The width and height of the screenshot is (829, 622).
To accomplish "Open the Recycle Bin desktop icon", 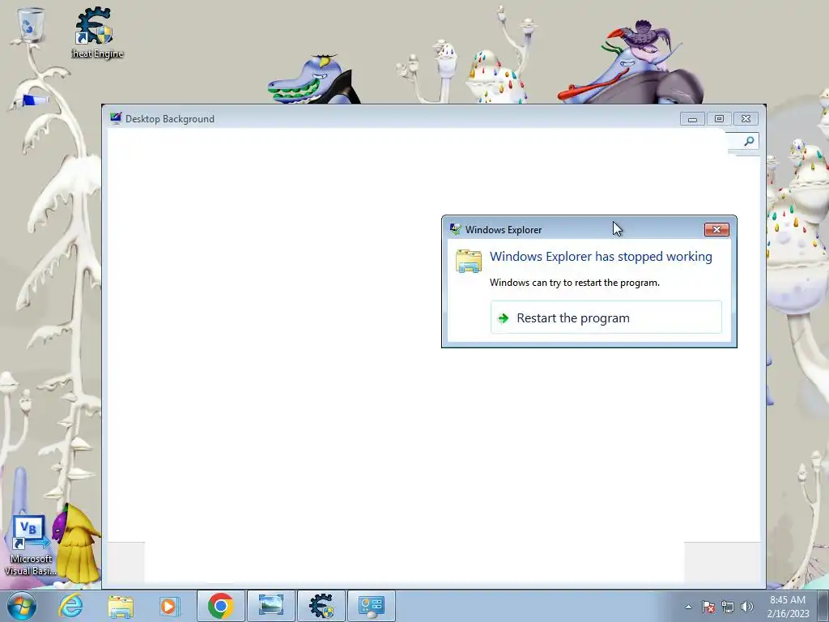I will (31, 24).
